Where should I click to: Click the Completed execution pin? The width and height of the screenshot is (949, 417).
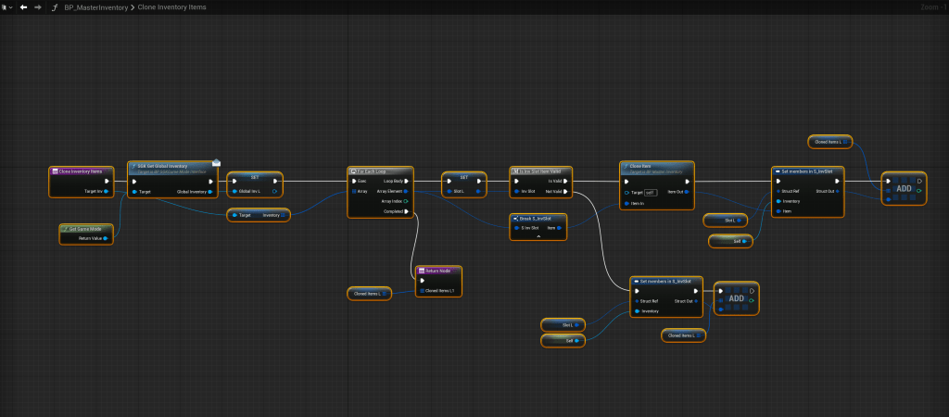(407, 211)
